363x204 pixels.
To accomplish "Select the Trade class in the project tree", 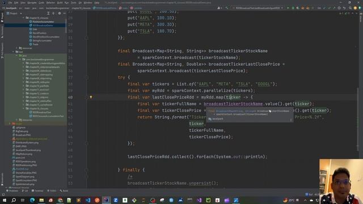I will [35, 44].
